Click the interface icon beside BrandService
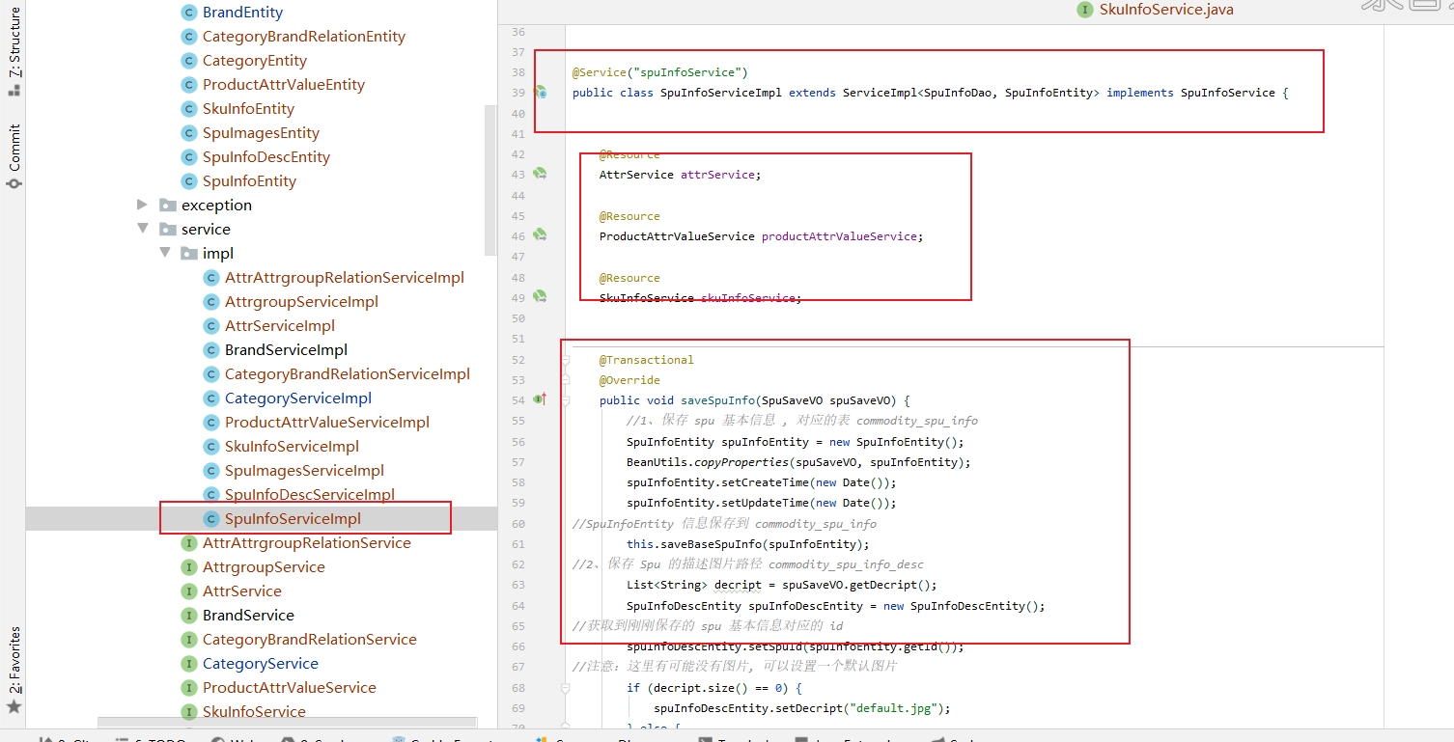The image size is (1454, 742). (189, 616)
